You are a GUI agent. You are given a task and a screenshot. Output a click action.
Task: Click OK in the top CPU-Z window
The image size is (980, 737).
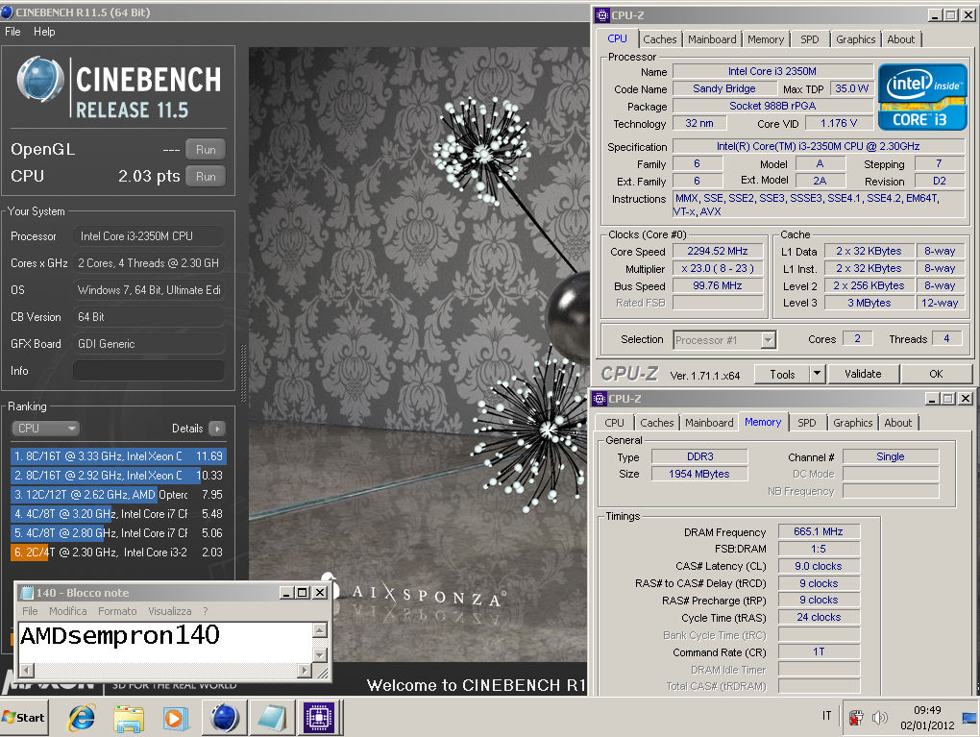[x=936, y=374]
